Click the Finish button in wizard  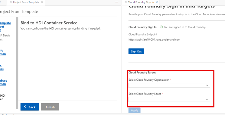50,107
